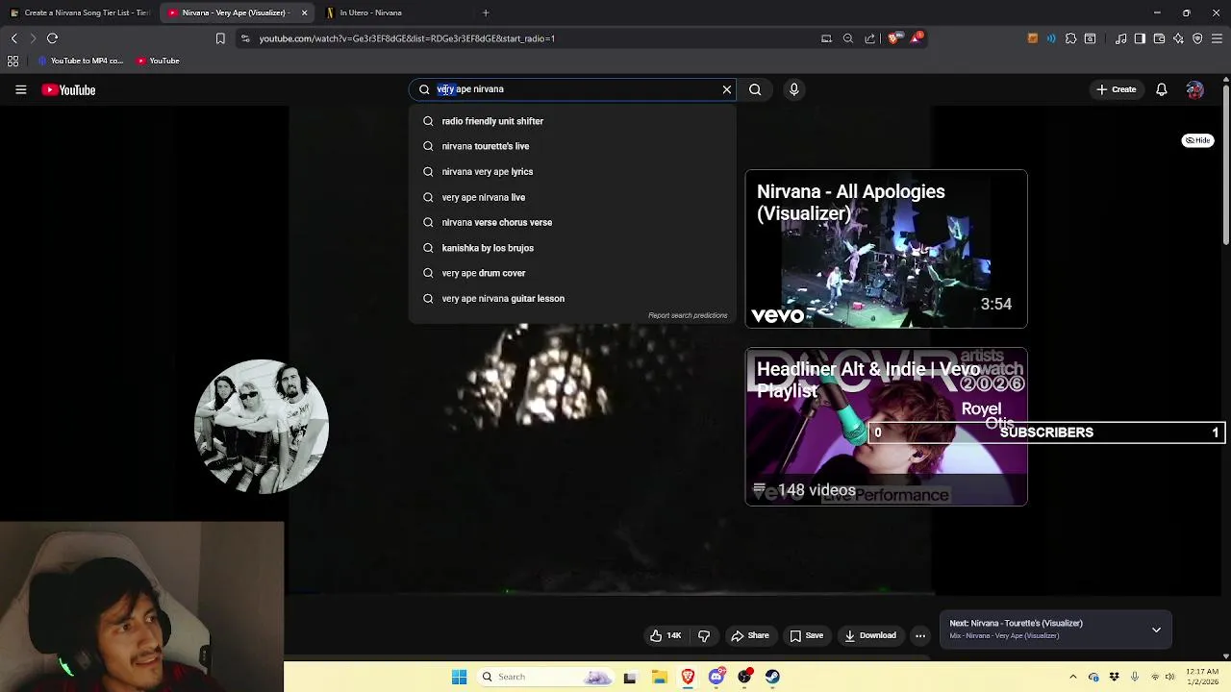The image size is (1231, 692).
Task: Choose 'very ape nirvana guitar lesson' suggestion
Action: tap(572, 298)
